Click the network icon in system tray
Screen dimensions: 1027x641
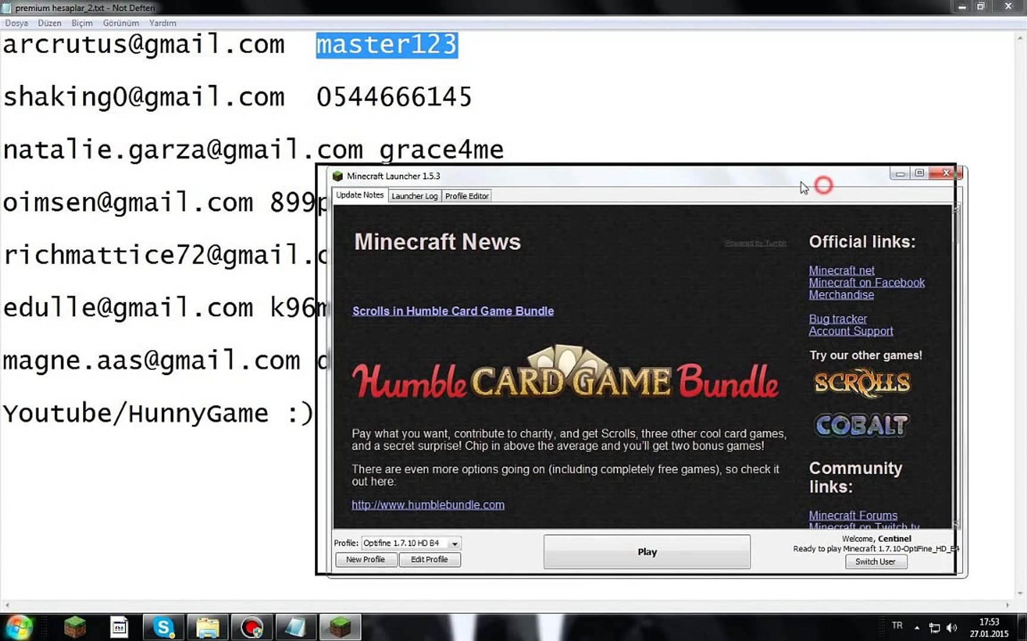click(x=934, y=627)
